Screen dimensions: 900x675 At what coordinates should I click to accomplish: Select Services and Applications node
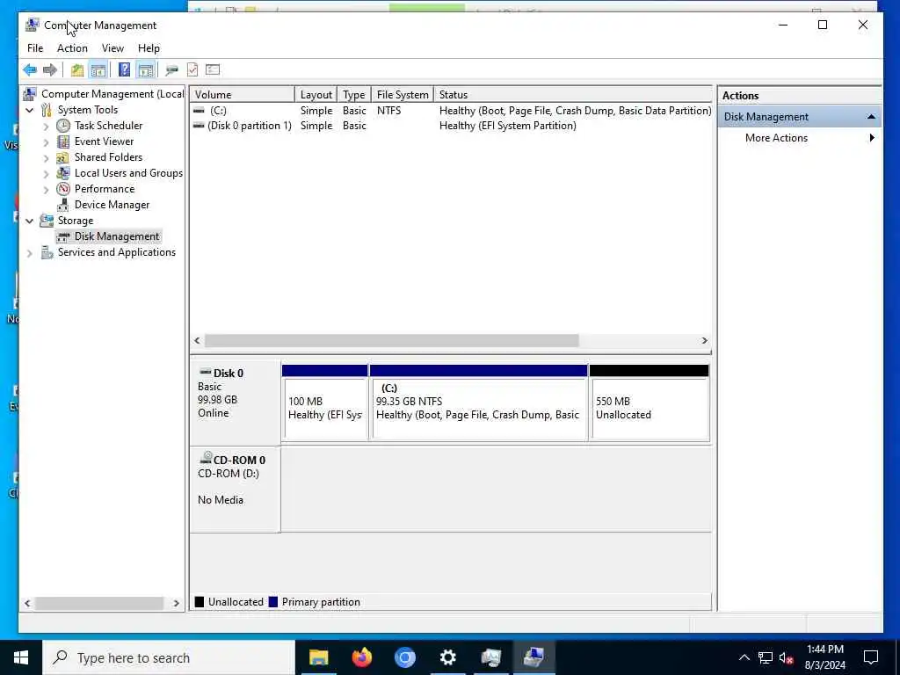[x=117, y=252]
